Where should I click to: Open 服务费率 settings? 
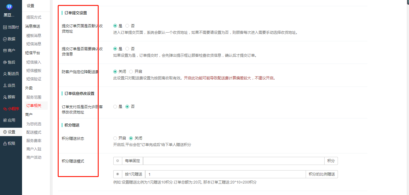34,141
